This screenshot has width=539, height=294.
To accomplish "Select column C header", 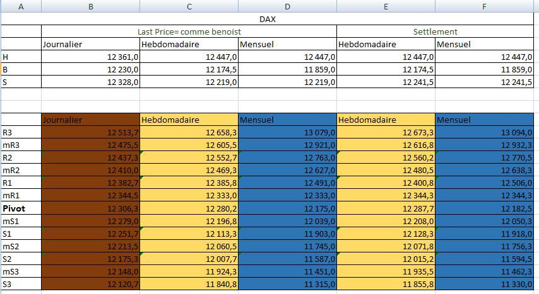I will click(189, 6).
